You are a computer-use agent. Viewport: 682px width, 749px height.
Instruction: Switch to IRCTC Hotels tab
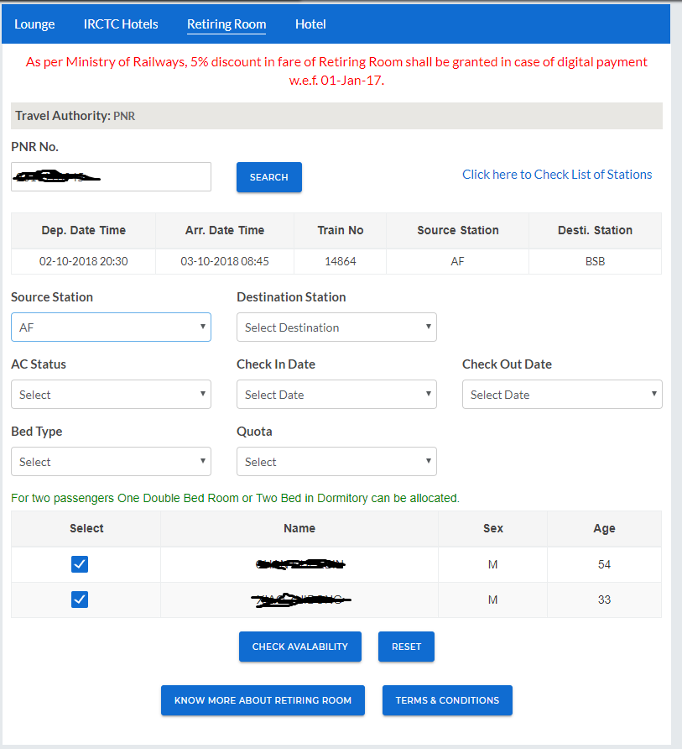point(121,24)
